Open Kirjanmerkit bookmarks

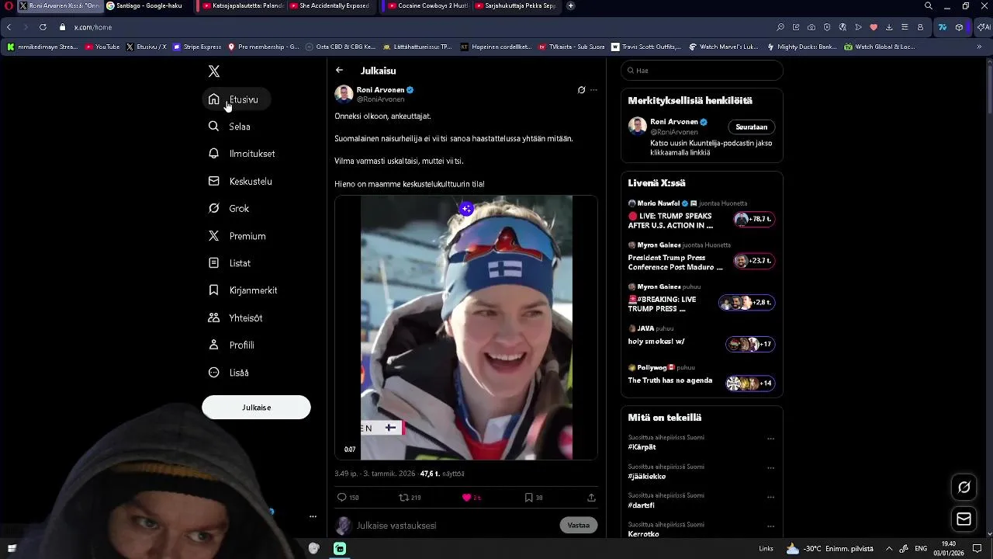point(243,290)
